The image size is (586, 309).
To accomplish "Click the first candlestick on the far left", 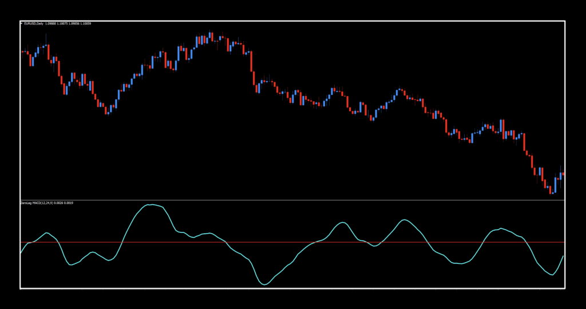I will coord(23,51).
